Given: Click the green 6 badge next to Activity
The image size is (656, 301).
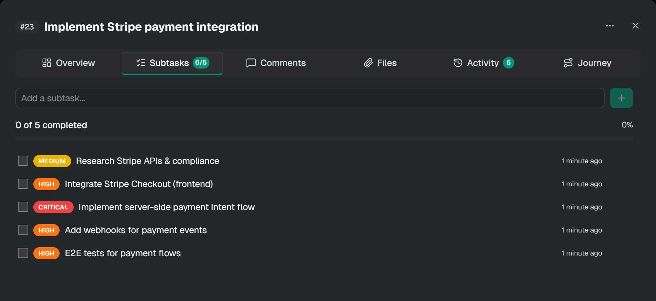Looking at the screenshot, I should tap(508, 63).
